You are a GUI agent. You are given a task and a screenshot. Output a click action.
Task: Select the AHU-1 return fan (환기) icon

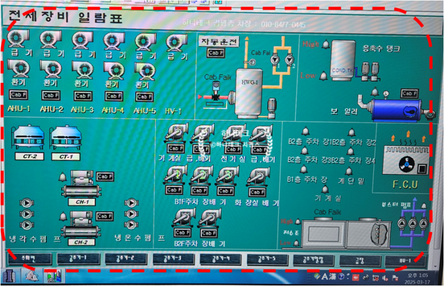18,69
